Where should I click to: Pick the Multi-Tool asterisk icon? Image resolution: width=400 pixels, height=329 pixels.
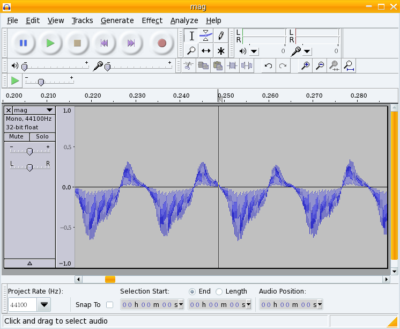click(x=220, y=51)
